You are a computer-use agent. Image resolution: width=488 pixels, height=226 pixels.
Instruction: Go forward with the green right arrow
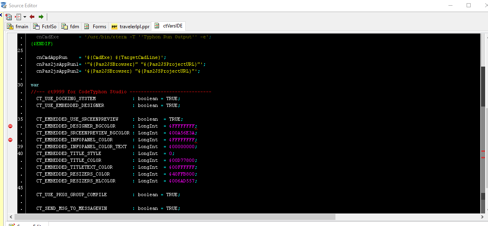(41, 17)
